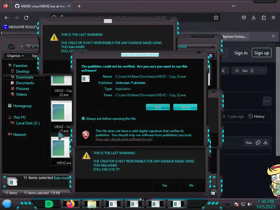The height and width of the screenshot is (210, 280).
Task: Click GitHub Sign up button
Action: (262, 53)
